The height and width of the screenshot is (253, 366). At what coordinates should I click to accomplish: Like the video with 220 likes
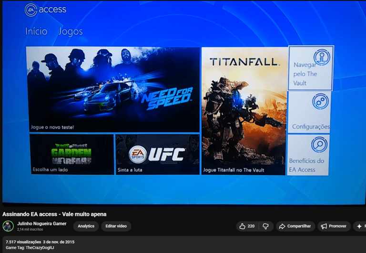tap(247, 226)
